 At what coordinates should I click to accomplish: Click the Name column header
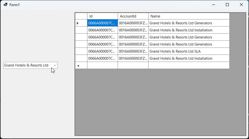coord(189,16)
